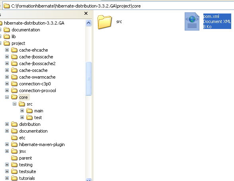Click the distribution folder icon
This screenshot has width=234, height=181.
pyautogui.click(x=14, y=124)
